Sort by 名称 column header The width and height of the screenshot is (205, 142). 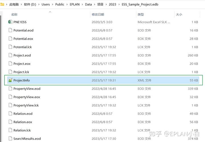click(14, 14)
